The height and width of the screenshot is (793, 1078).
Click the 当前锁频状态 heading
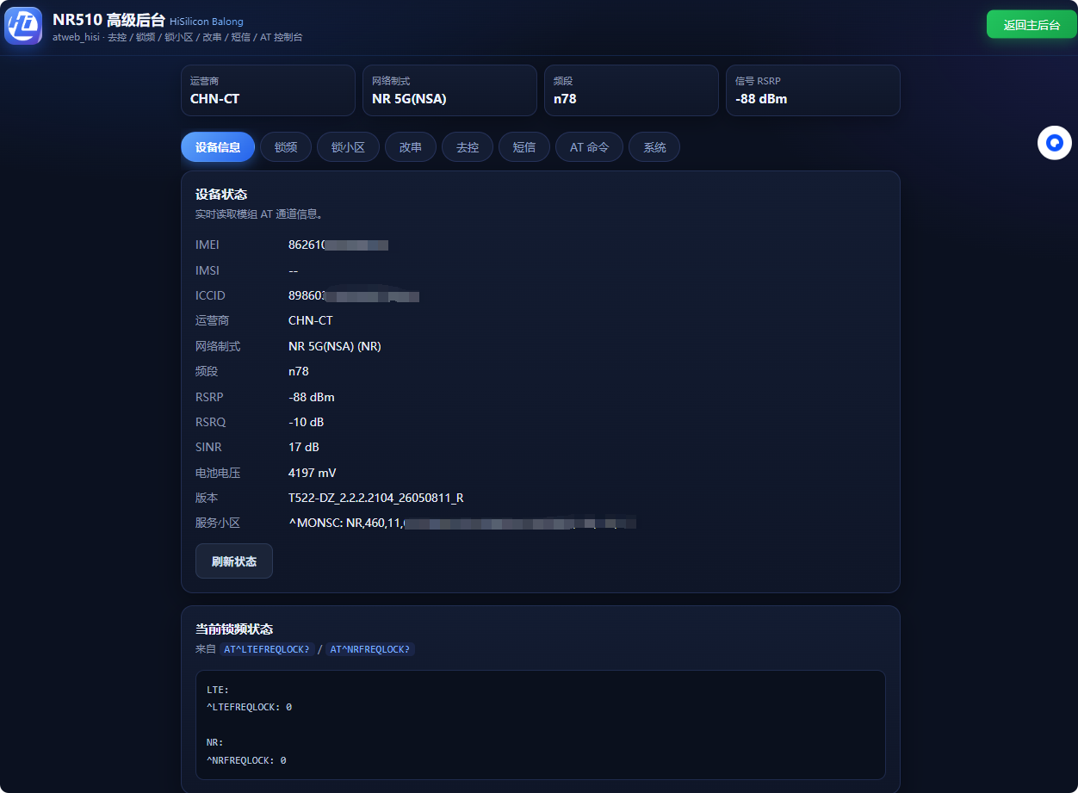tap(234, 629)
